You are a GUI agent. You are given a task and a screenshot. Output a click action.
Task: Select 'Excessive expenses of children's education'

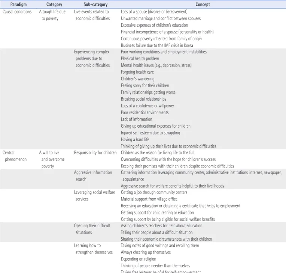(x=154, y=25)
